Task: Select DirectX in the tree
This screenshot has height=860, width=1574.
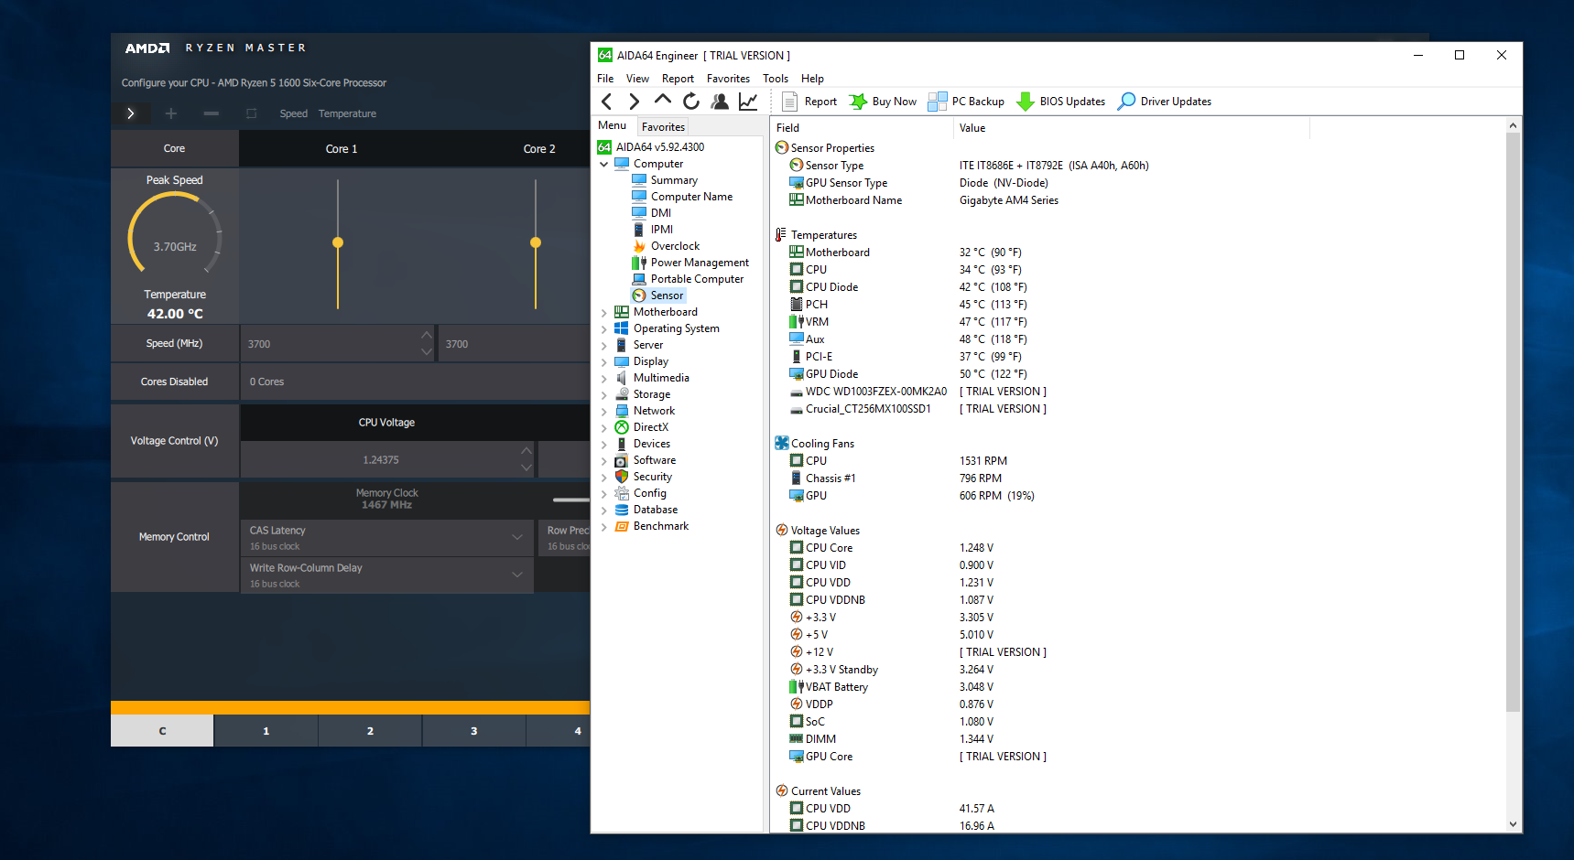Action: tap(650, 427)
